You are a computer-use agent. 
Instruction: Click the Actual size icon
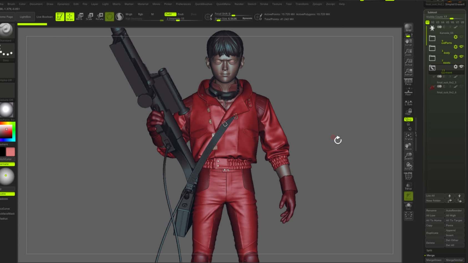(408, 62)
